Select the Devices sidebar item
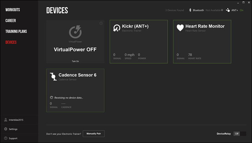252x143 pixels. 11,42
